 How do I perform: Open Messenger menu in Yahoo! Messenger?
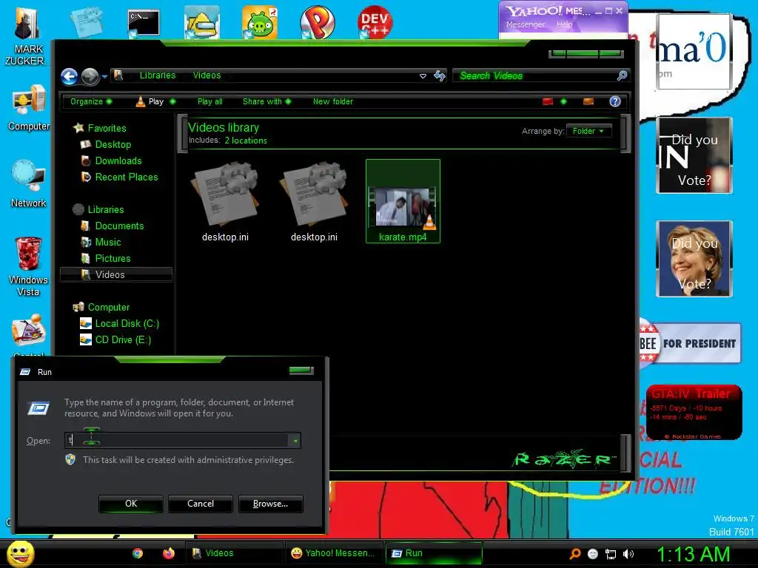click(526, 24)
